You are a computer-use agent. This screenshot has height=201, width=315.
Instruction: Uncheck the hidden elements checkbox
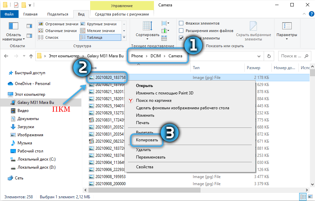[181, 38]
